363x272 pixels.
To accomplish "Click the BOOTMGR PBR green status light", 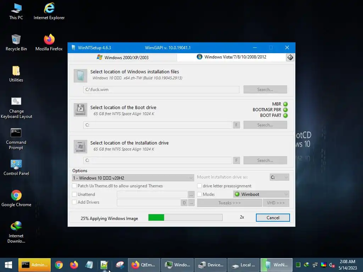I will click(x=285, y=110).
